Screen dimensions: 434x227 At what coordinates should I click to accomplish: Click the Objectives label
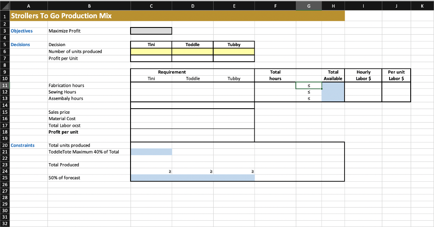pyautogui.click(x=22, y=31)
